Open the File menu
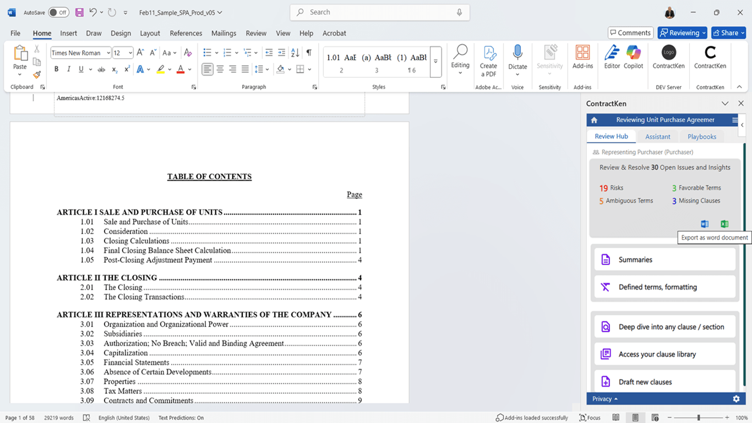 pyautogui.click(x=15, y=33)
